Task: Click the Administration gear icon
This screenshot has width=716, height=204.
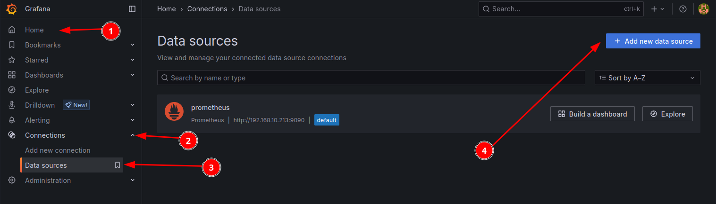Action: pos(12,180)
